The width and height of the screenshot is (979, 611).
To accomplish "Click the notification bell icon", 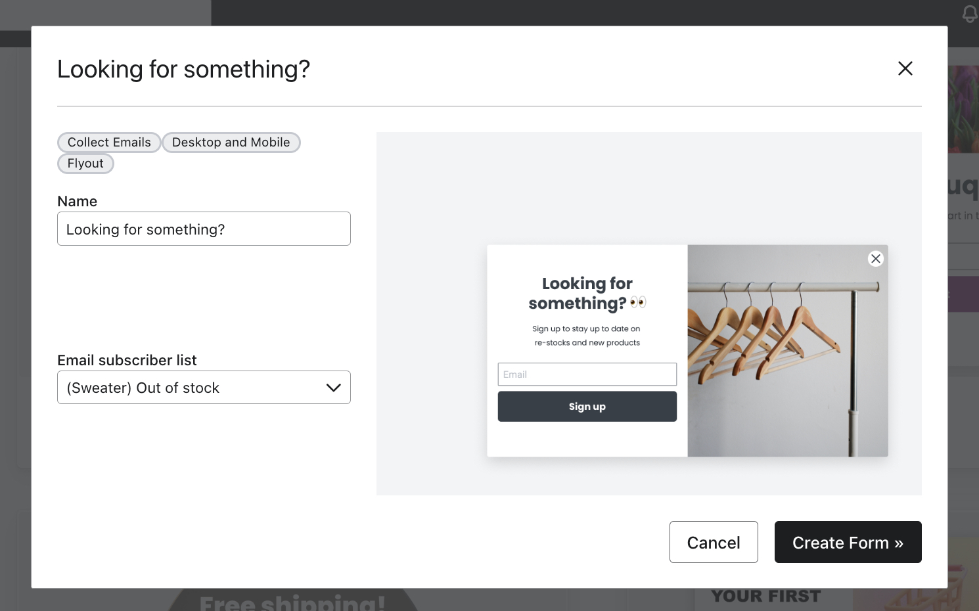I will point(968,13).
